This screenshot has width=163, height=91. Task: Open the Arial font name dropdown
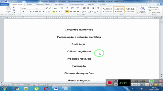pyautogui.click(x=34, y=8)
